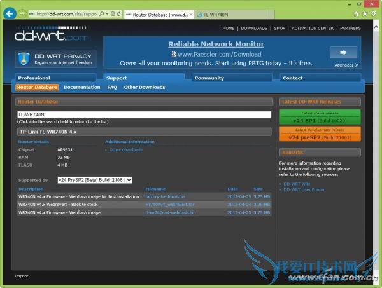Open FAQ submenu item
Image resolution: width=382 pixels, height=288 pixels.
point(112,87)
